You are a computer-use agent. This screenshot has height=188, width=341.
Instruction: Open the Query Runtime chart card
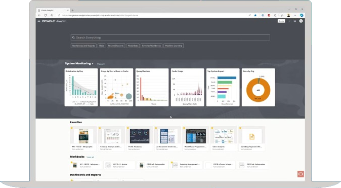[152, 87]
